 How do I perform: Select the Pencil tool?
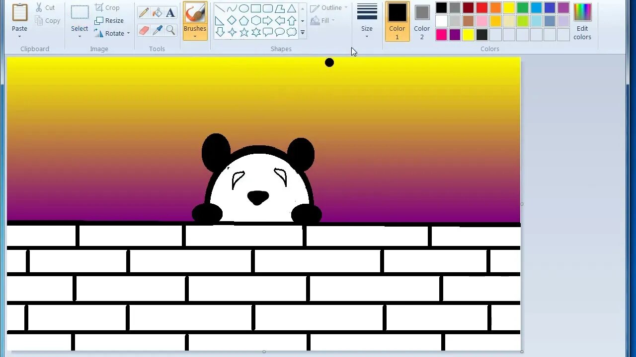tap(144, 13)
